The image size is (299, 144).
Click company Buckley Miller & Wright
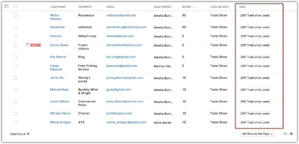[88, 91]
